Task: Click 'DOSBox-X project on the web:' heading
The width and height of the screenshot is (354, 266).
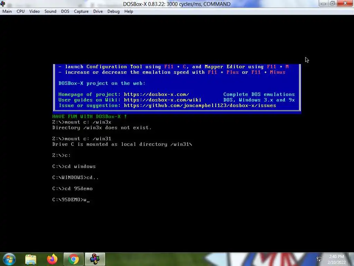Action: pos(102,83)
